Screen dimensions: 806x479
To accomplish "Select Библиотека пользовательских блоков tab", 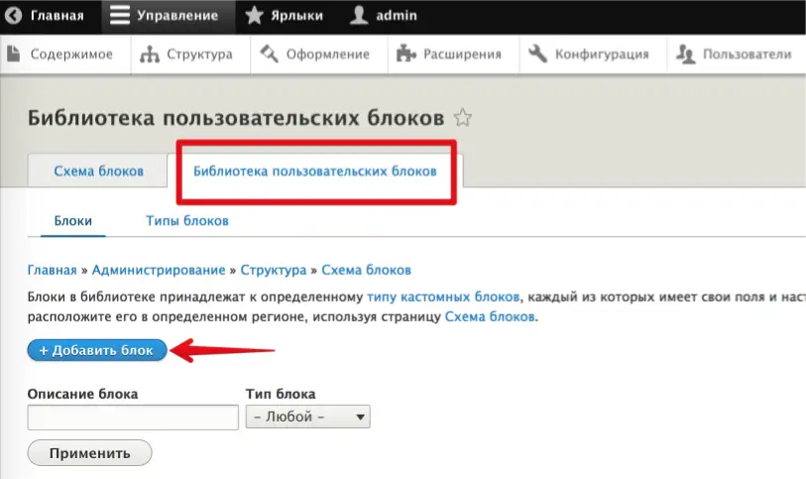I will coord(314,171).
